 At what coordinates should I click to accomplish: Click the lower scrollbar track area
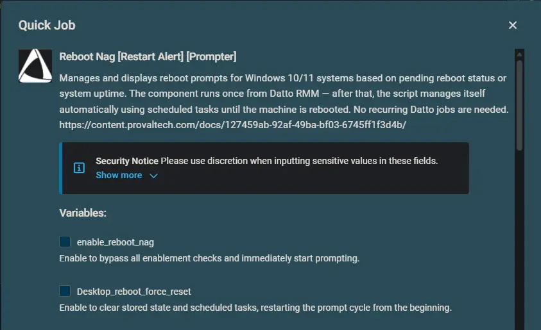click(519, 241)
